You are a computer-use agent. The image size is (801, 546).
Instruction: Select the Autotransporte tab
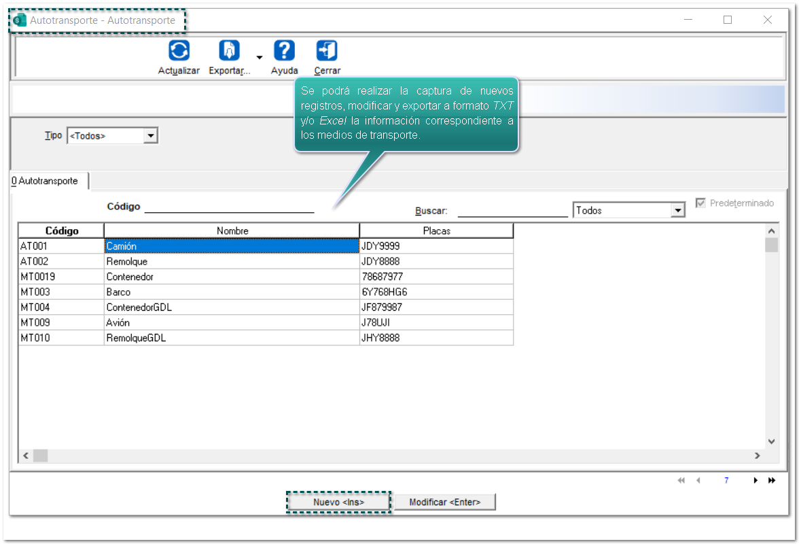point(46,182)
